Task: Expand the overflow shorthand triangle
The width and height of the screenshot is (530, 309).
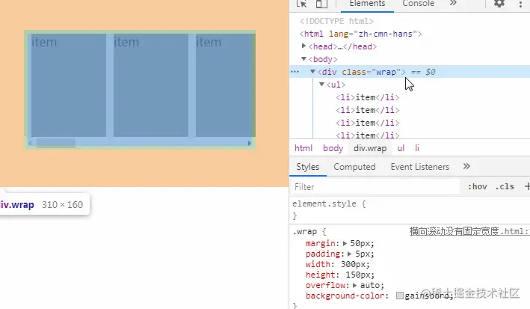Action: click(x=354, y=285)
